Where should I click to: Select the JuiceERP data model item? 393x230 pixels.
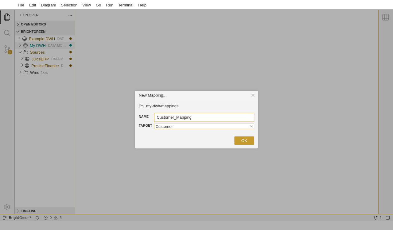click(x=40, y=59)
